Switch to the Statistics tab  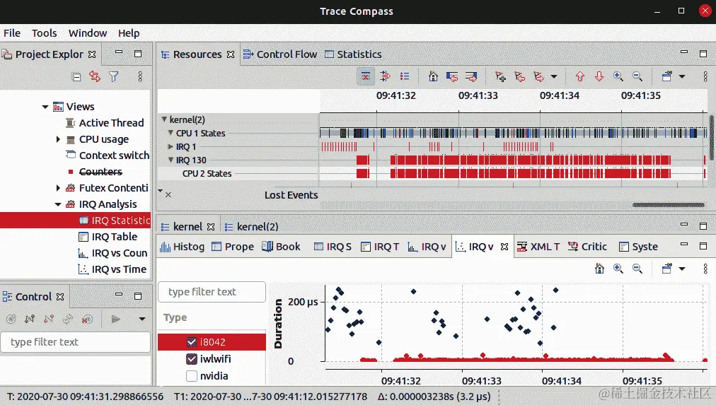[354, 54]
